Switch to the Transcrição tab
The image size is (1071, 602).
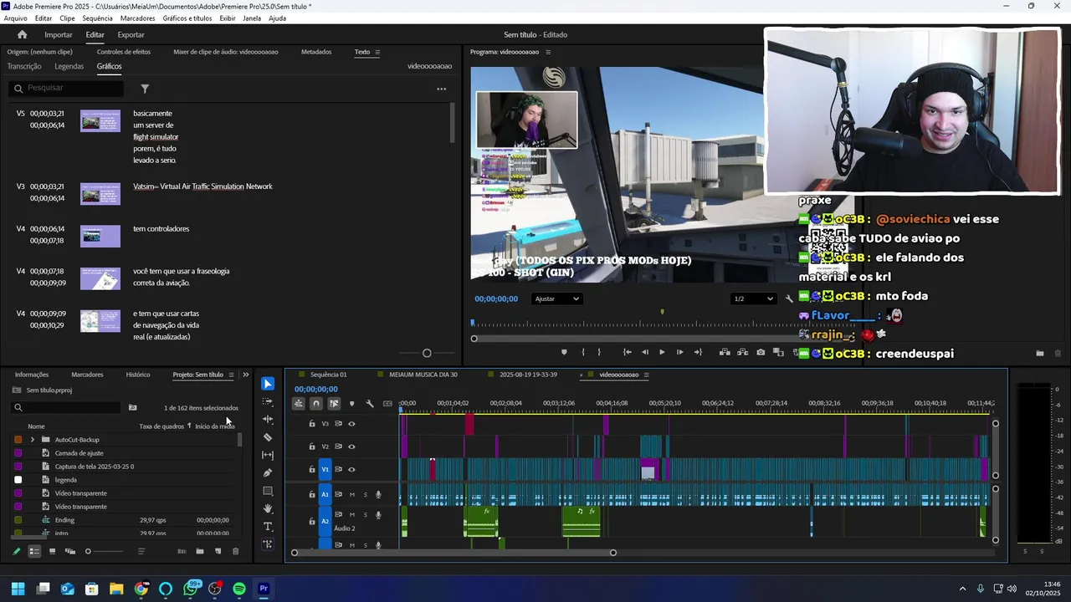click(24, 66)
